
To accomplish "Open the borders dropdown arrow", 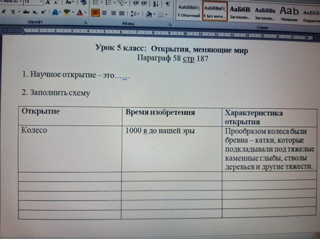I will coord(167,14).
